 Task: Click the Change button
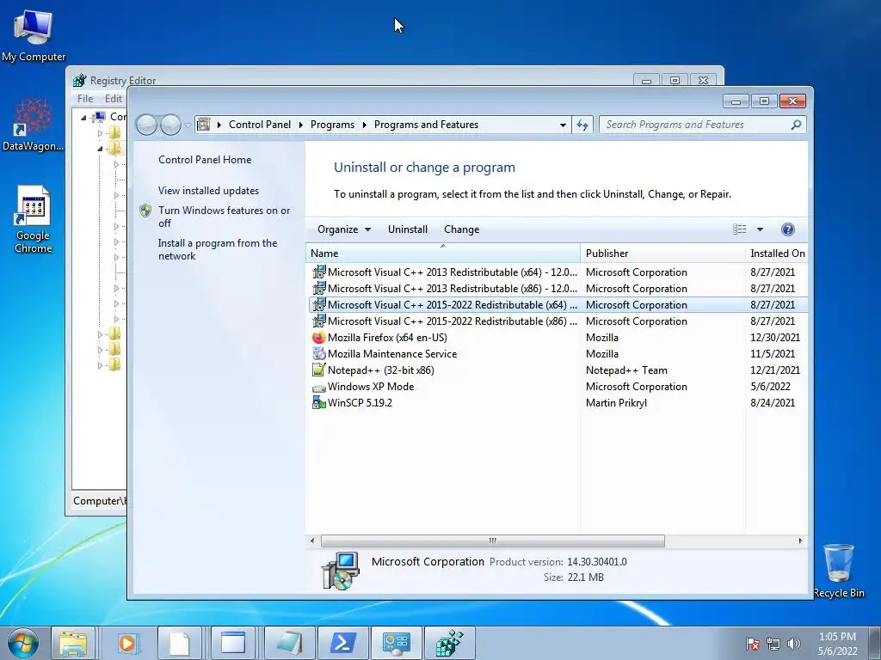[461, 229]
